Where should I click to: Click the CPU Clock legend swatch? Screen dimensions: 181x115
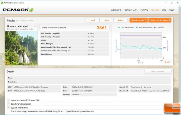click(155, 27)
